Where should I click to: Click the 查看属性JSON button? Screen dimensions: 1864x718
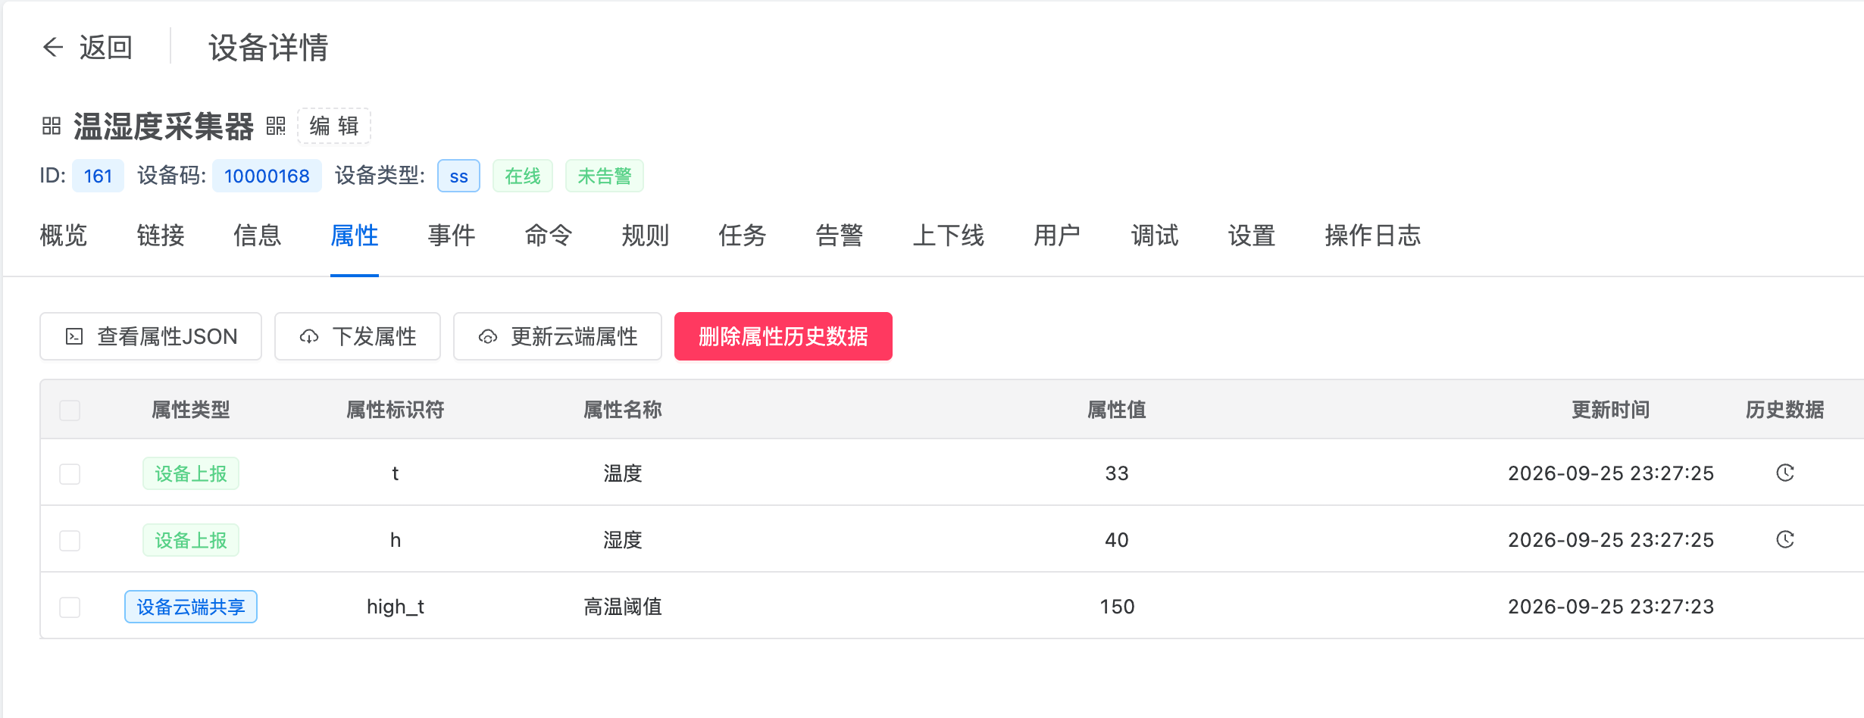click(151, 336)
